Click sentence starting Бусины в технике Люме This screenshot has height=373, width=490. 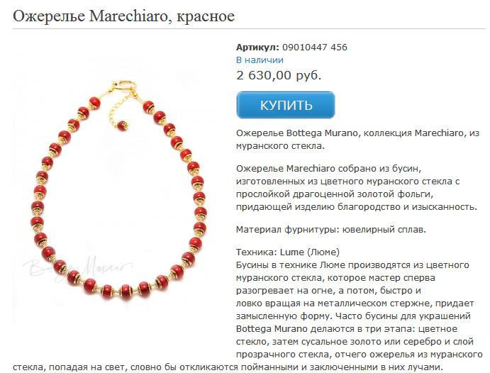tap(352, 265)
